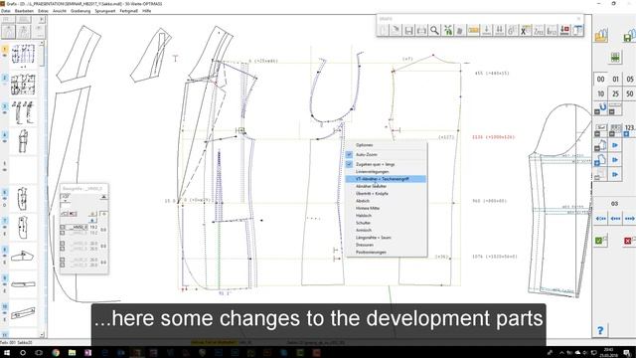636x358 pixels.
Task: Click the 50 value button in right panel
Action: coord(629,93)
